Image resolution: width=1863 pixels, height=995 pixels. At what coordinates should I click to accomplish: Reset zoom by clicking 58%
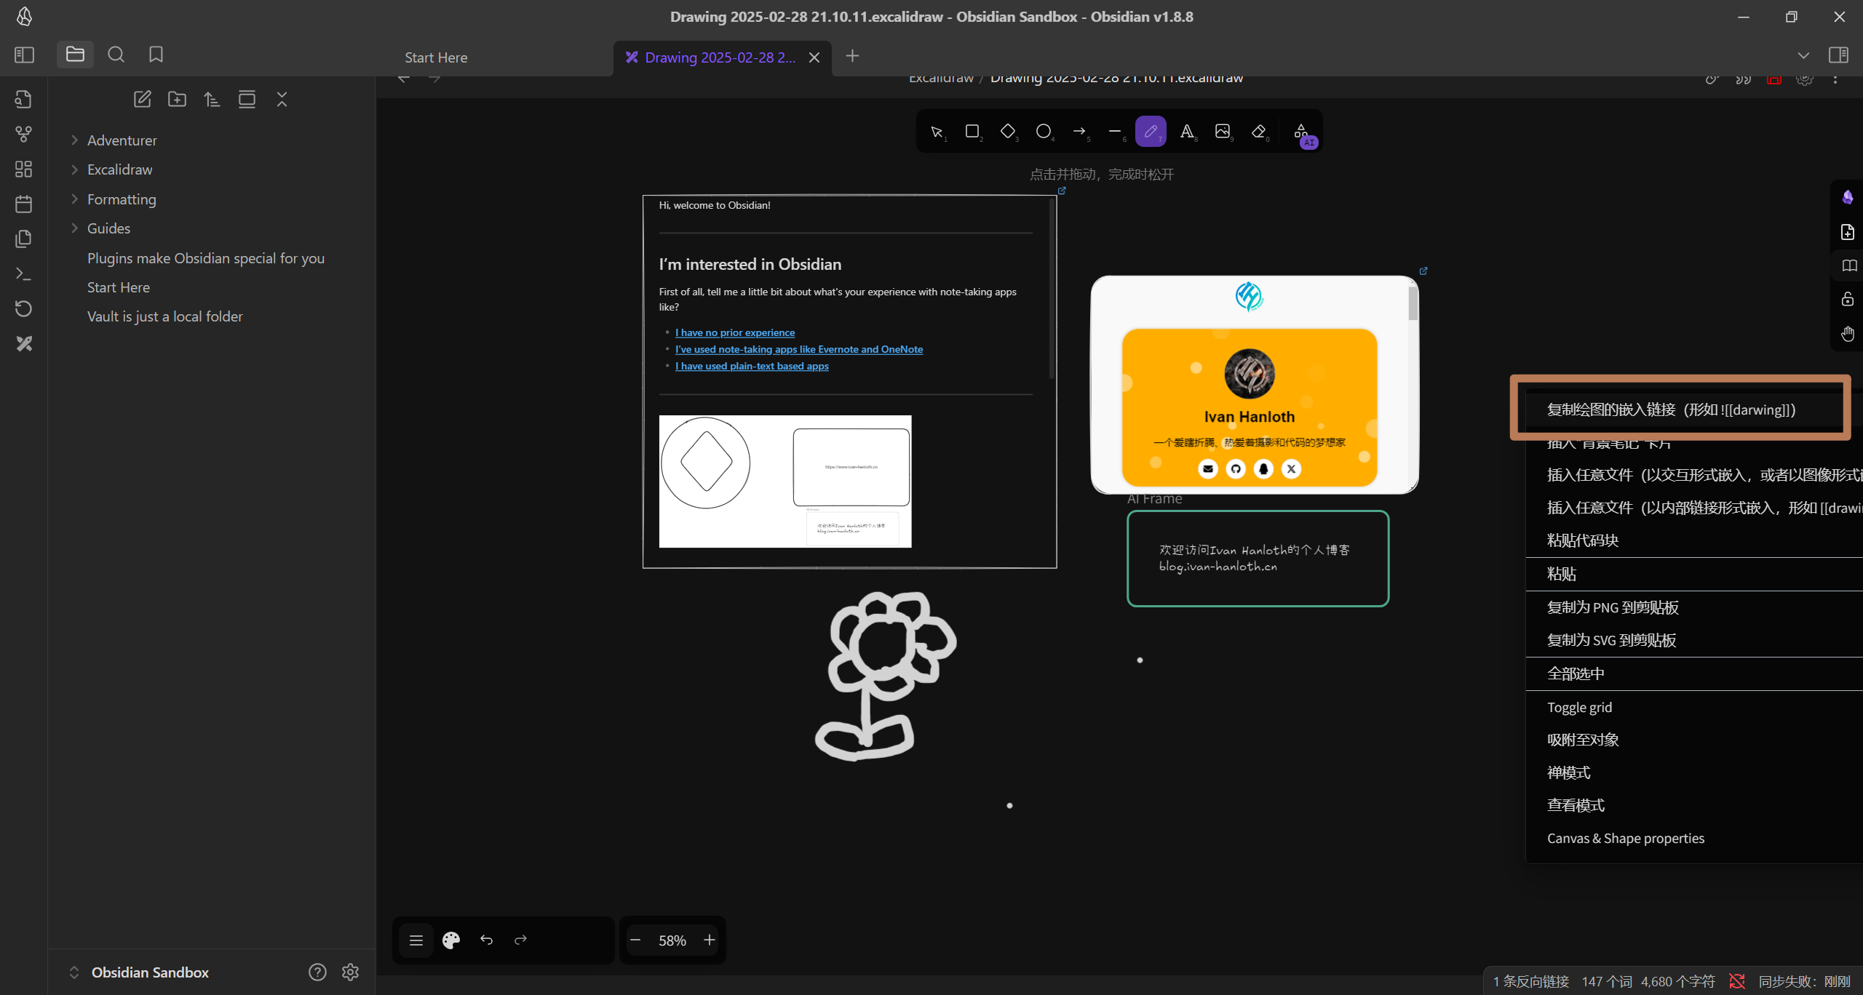[x=672, y=940]
